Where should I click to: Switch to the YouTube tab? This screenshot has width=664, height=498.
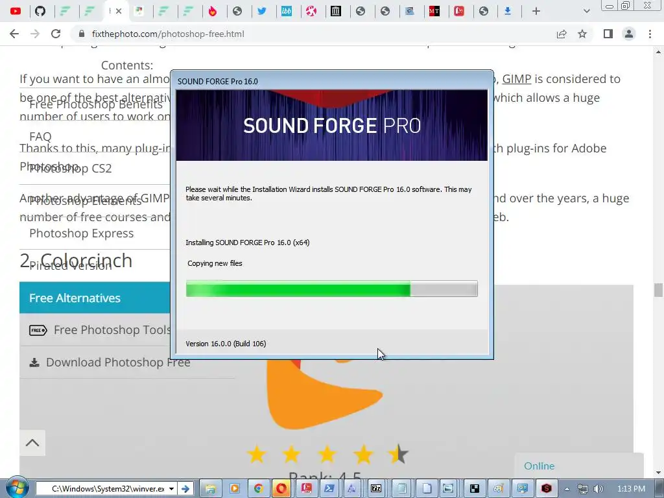tap(16, 11)
